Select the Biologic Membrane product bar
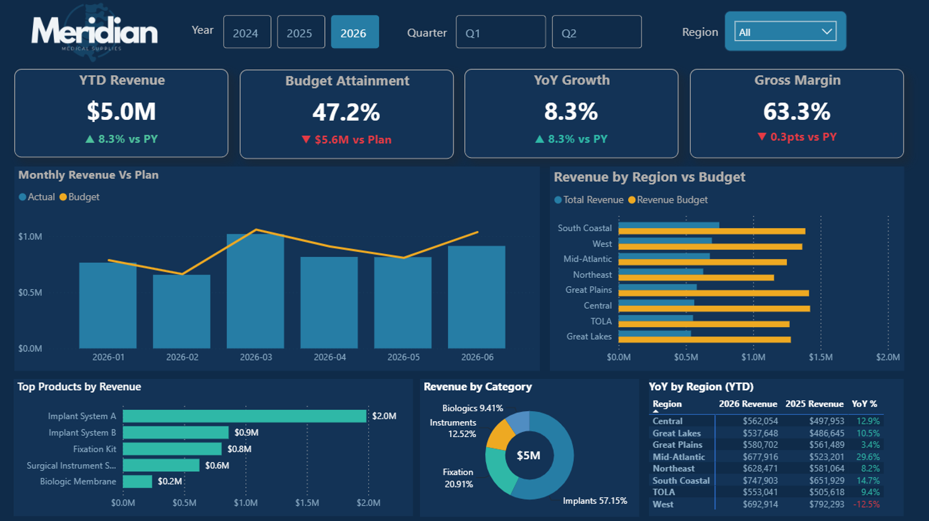Image resolution: width=929 pixels, height=521 pixels. 138,481
